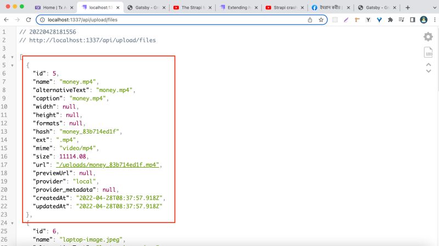Image resolution: width=439 pixels, height=246 pixels.
Task: Toggle the browser side panel
Action: [413, 20]
